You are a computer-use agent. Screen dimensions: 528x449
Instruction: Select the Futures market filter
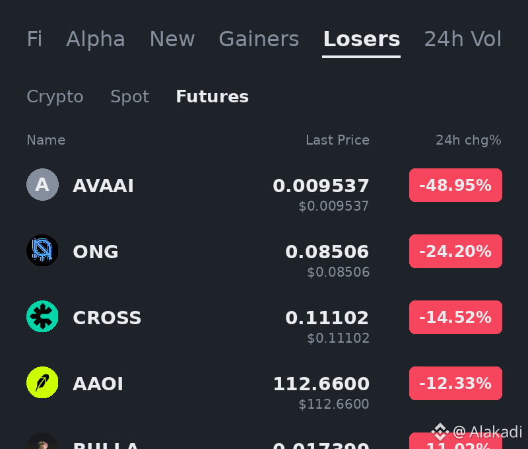click(212, 96)
